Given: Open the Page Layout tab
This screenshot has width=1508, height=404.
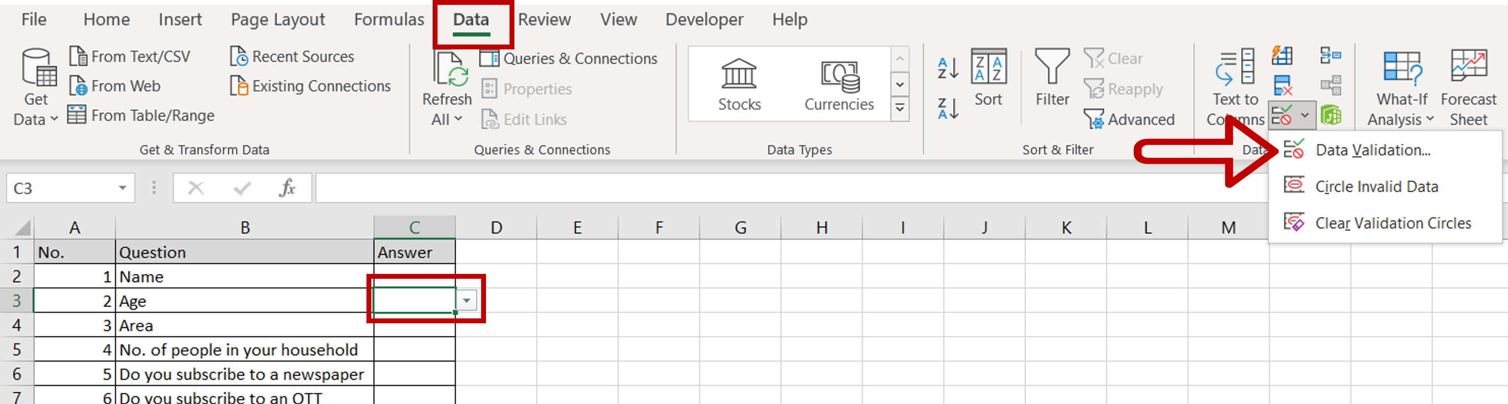Looking at the screenshot, I should coord(277,19).
